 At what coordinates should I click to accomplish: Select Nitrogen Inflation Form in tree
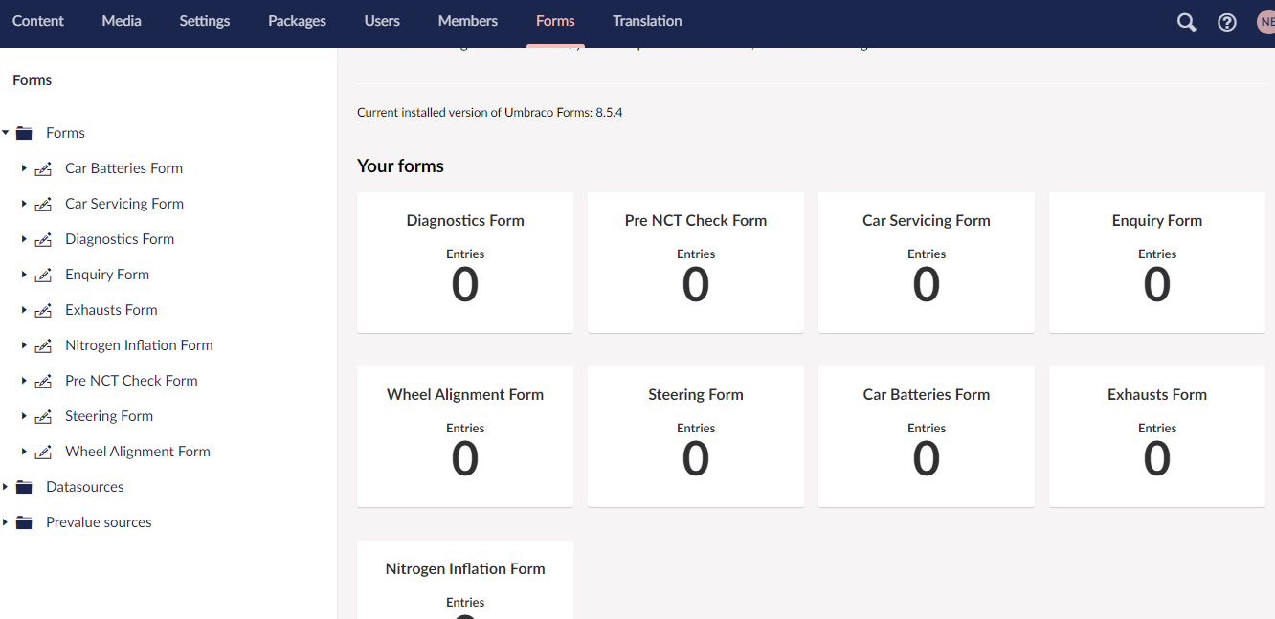[139, 345]
